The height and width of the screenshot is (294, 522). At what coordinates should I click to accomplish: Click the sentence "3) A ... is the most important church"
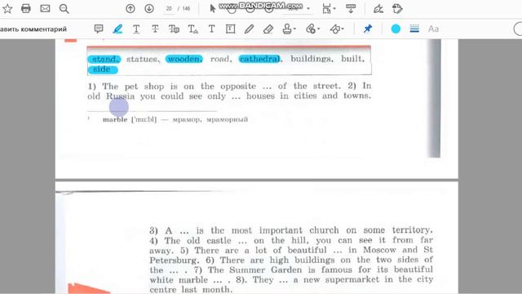coord(291,230)
